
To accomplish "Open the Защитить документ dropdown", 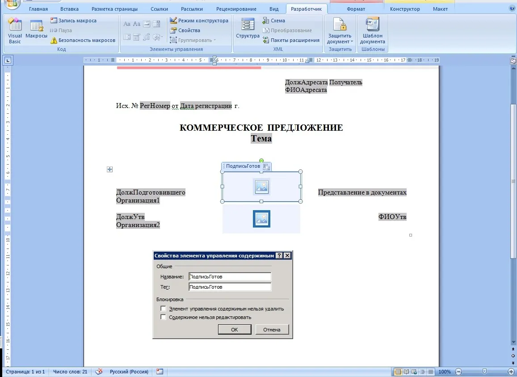I will tap(340, 31).
